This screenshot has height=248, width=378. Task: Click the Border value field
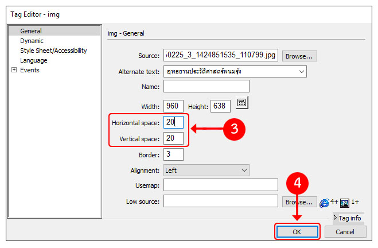(173, 154)
